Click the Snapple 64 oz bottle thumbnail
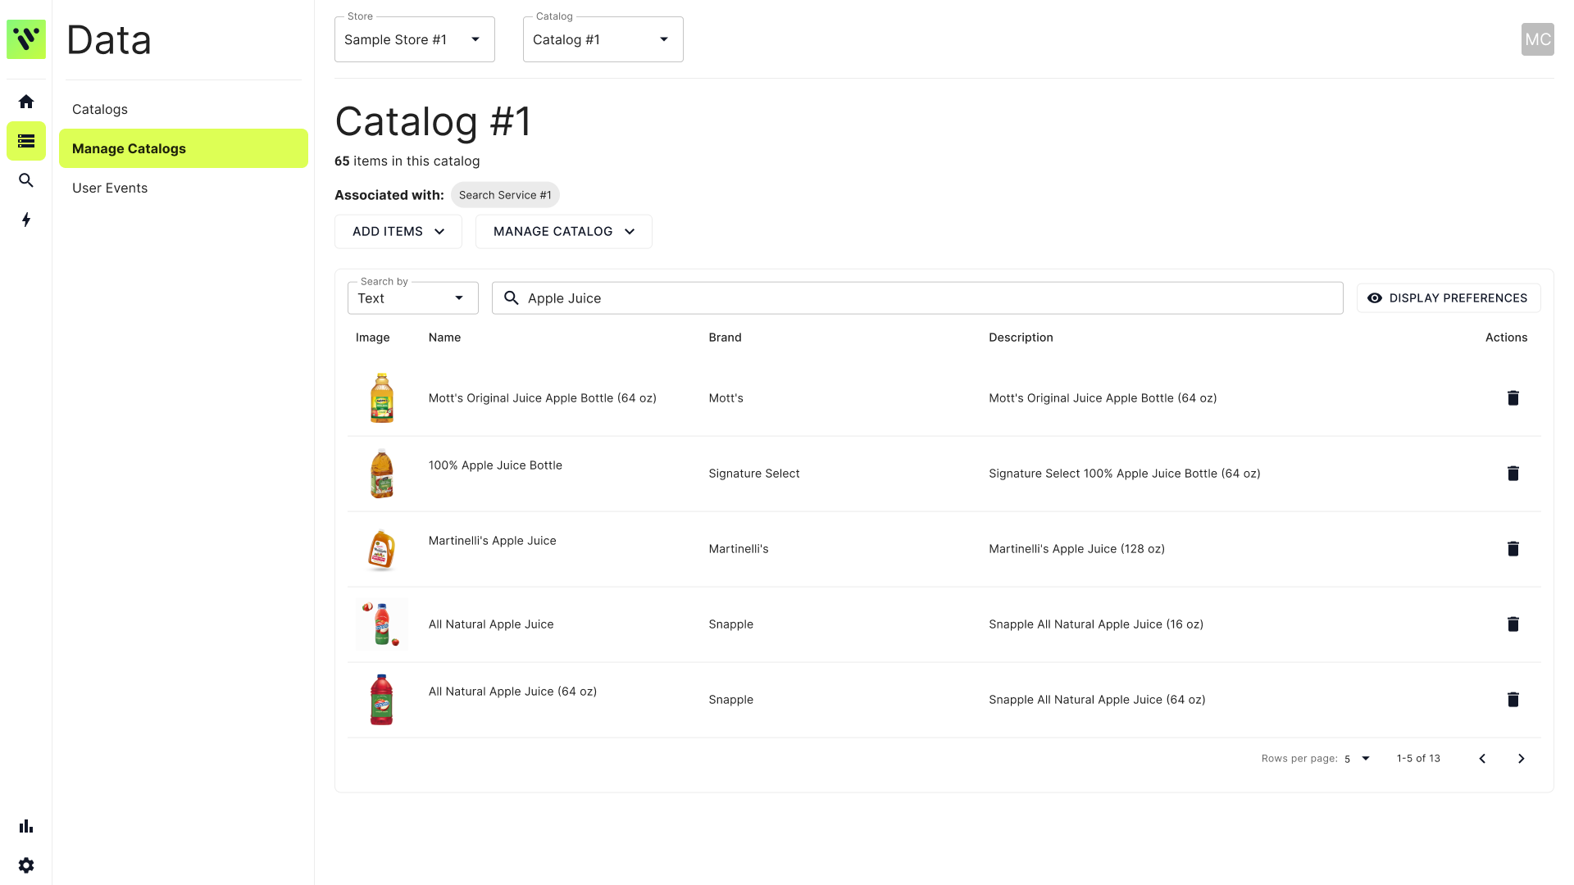 [x=382, y=700]
